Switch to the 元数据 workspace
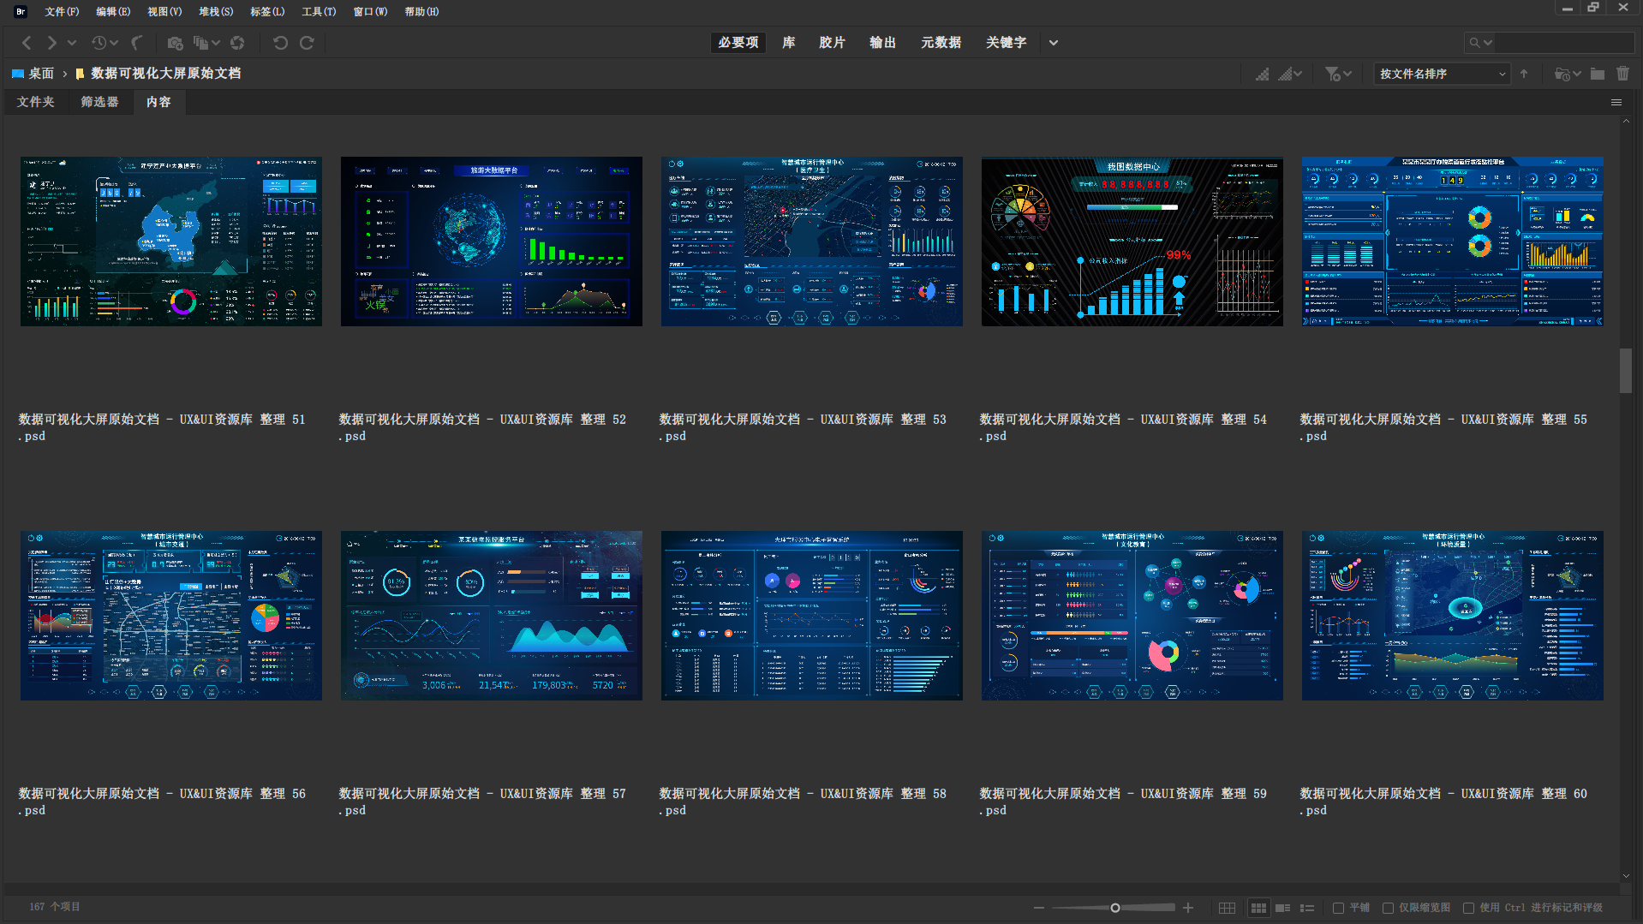1643x924 pixels. click(941, 43)
